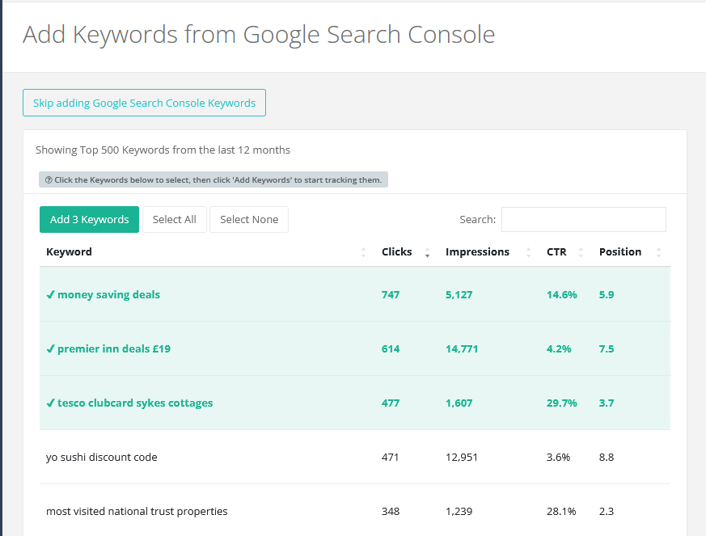Viewport: 706px width, 536px height.
Task: Deselect the 'money saving deals' keyword
Action: click(355, 294)
